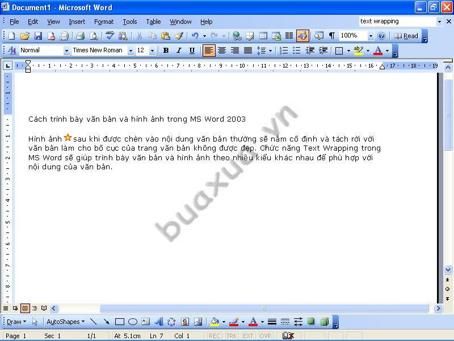The image size is (454, 341).
Task: Select the Oval drawing tool
Action: pyautogui.click(x=133, y=322)
